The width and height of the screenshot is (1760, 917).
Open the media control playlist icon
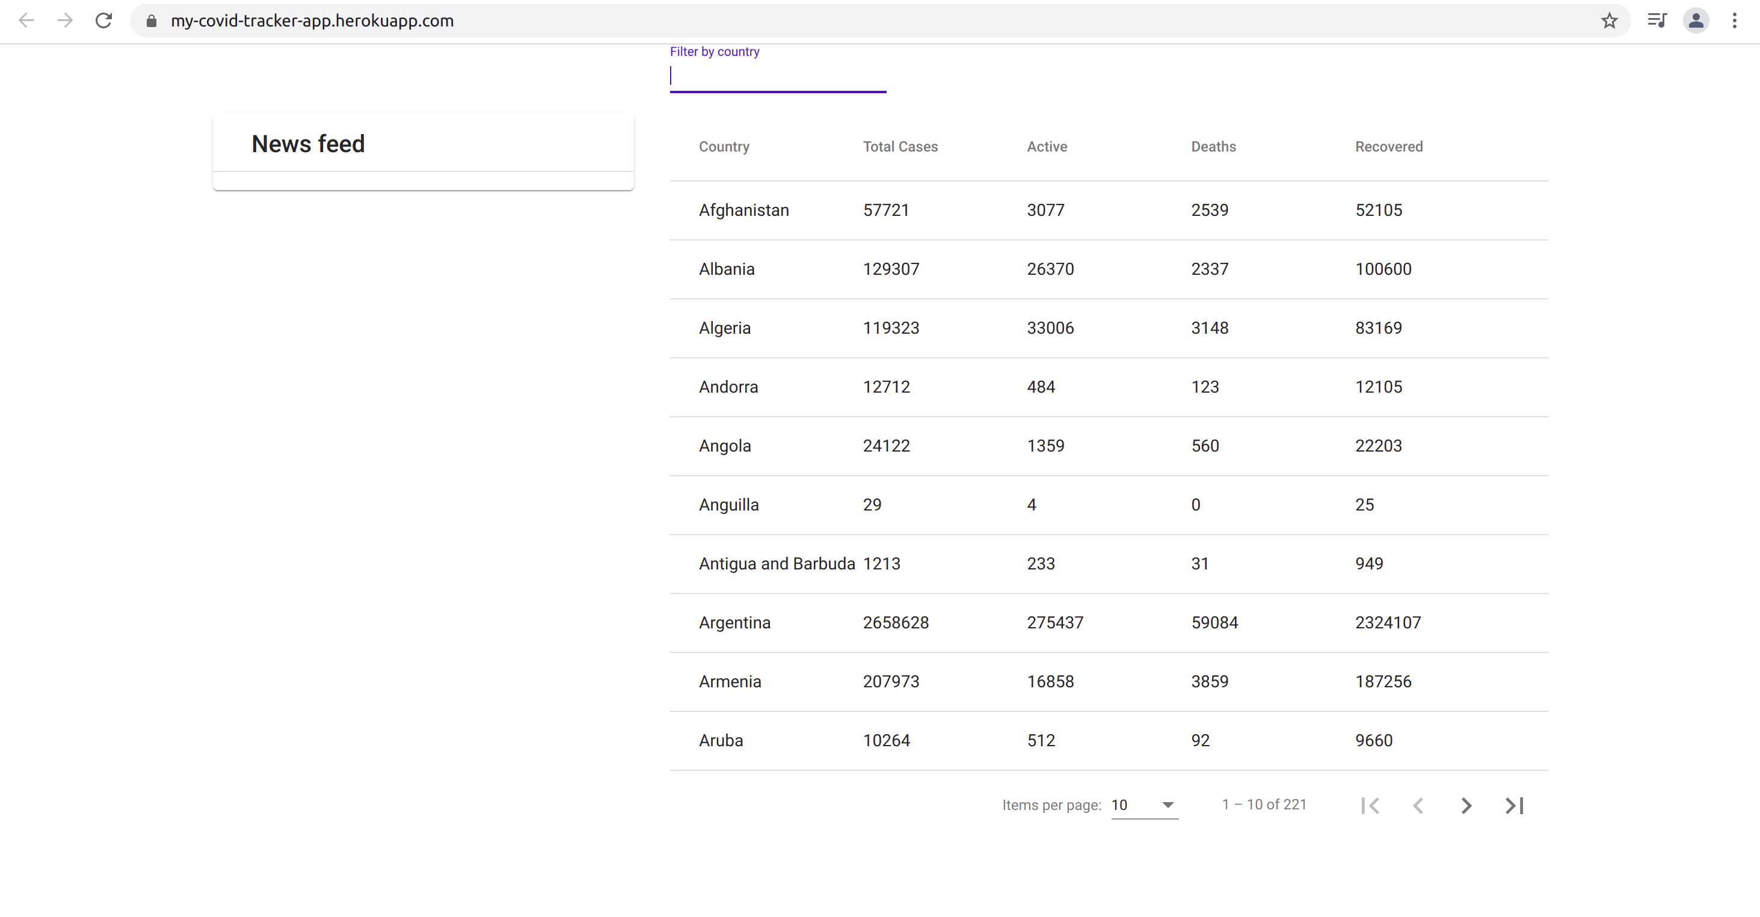point(1657,20)
